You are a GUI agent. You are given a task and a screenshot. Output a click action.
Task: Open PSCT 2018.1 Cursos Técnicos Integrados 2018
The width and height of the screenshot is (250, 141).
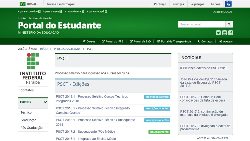pos(92,99)
